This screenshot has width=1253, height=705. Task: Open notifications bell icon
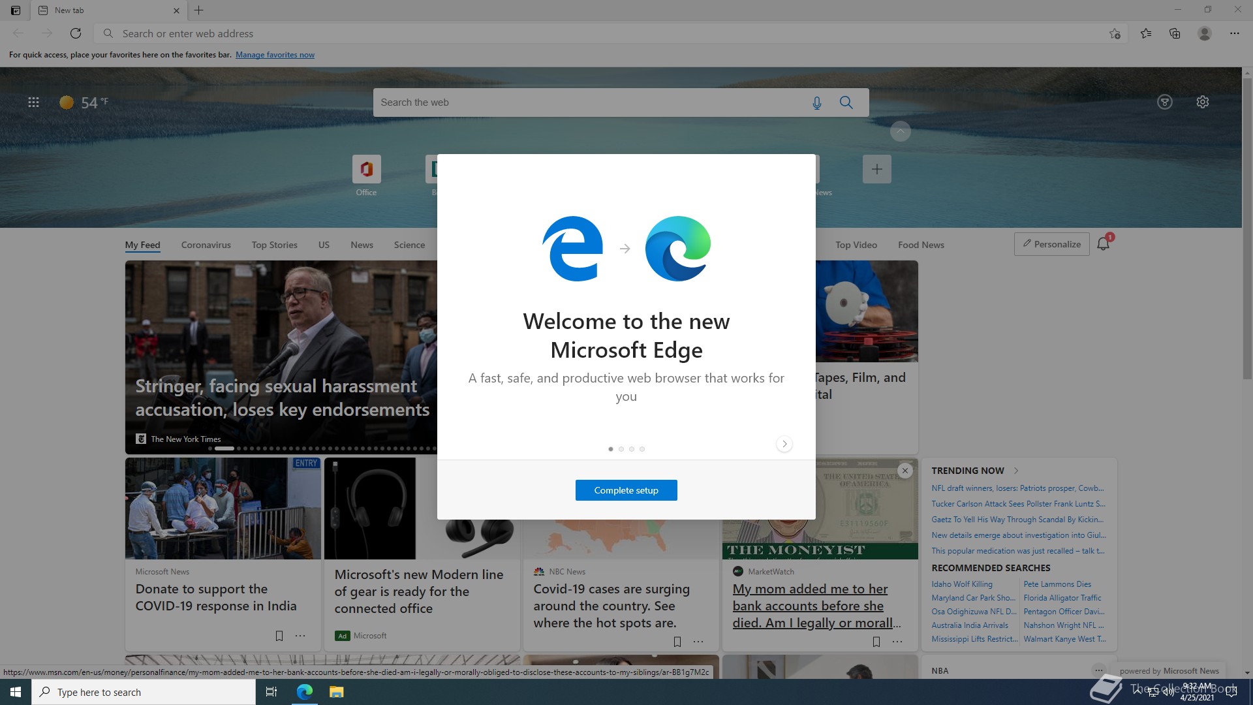[1104, 243]
